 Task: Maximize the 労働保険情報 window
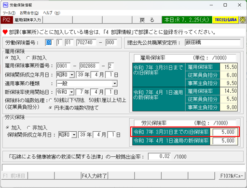pos(225,5)
